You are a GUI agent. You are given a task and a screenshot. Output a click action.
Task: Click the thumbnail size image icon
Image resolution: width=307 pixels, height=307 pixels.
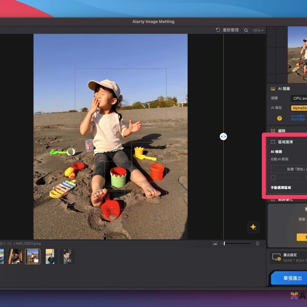[215, 243]
